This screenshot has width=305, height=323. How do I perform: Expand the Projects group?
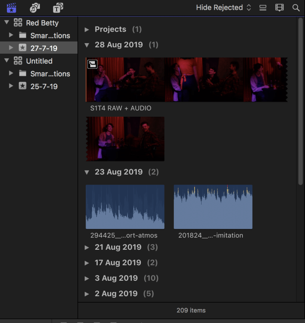pyautogui.click(x=87, y=29)
